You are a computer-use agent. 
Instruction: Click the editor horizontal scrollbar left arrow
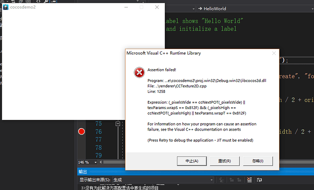(101, 162)
